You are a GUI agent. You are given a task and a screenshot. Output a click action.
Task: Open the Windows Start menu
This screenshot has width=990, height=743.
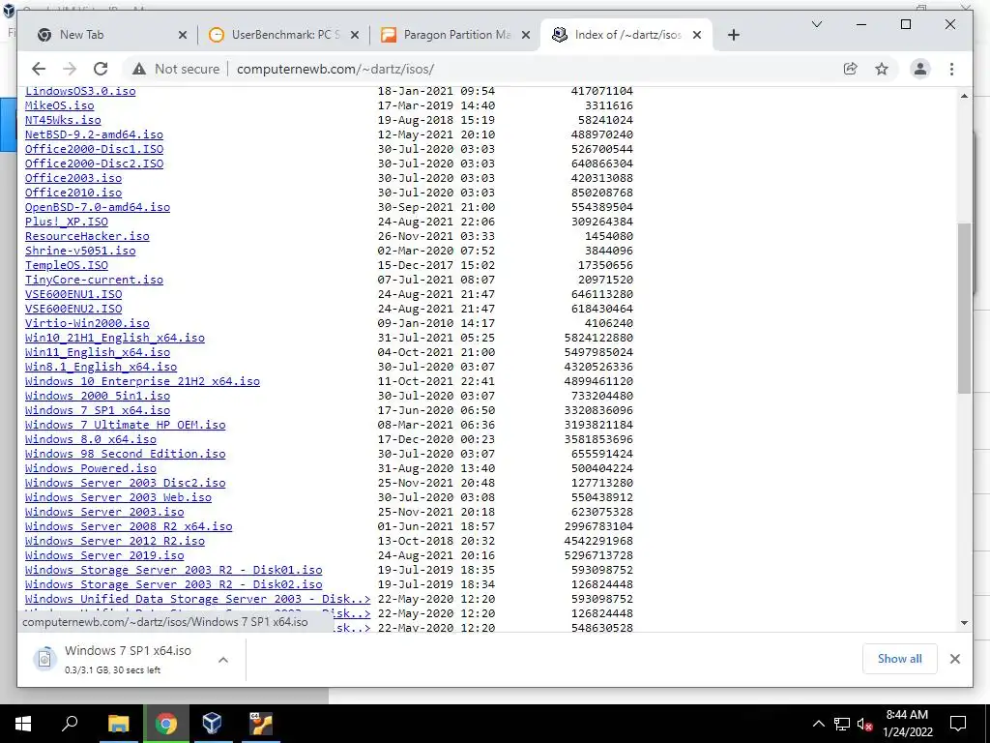pos(23,724)
